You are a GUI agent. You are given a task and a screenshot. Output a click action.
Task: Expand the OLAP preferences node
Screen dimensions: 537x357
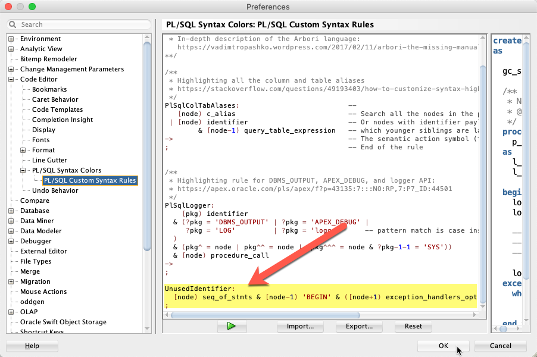point(10,312)
